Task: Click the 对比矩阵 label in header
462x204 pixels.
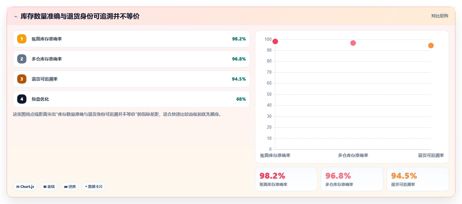Action: [x=440, y=16]
